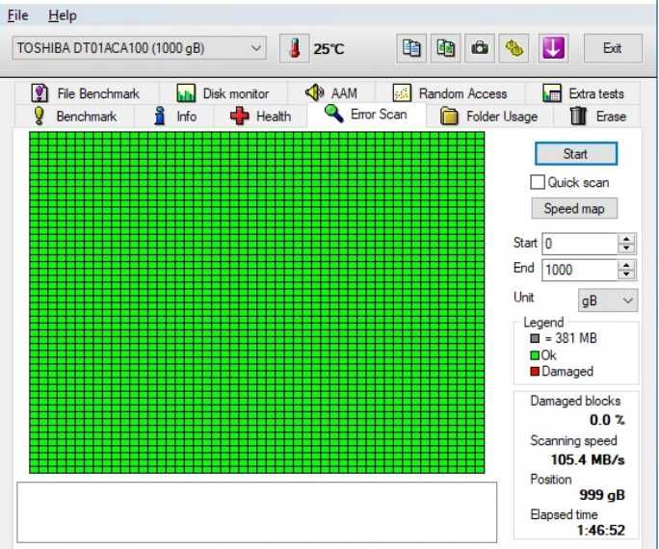The height and width of the screenshot is (549, 659).
Task: Click the blue Info icon
Action: pyautogui.click(x=159, y=116)
